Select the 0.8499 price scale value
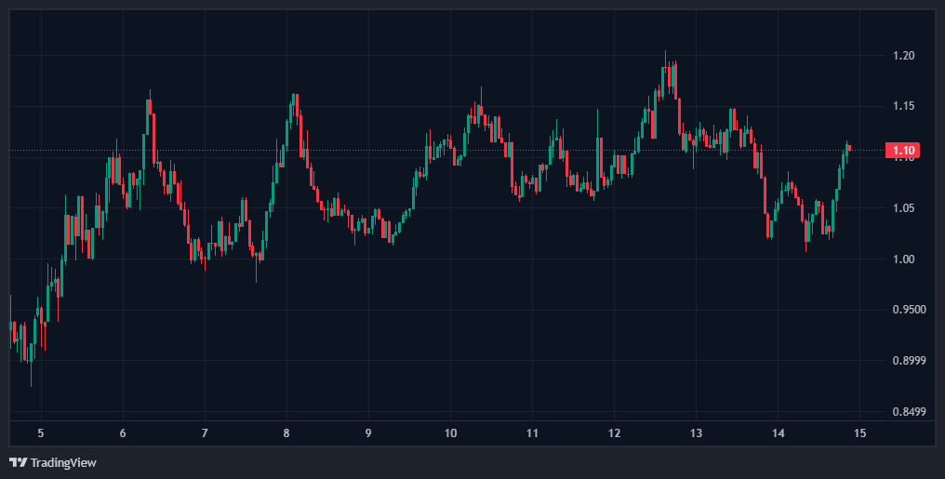Image resolution: width=945 pixels, height=479 pixels. 907,412
